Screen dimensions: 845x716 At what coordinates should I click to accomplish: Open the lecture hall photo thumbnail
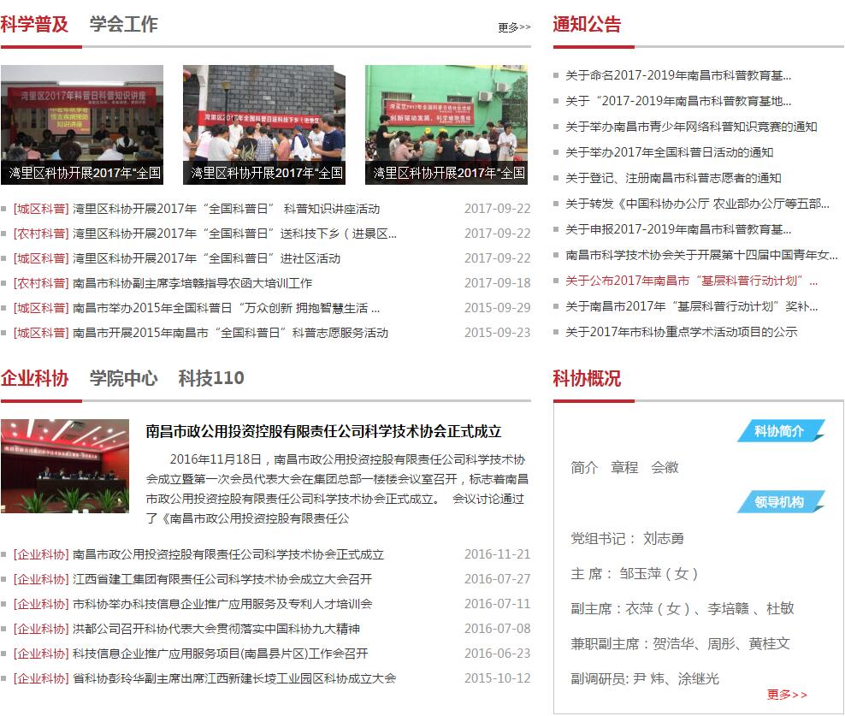82,125
